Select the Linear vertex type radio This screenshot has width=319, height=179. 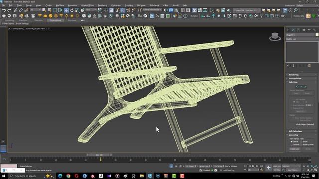pos(291,141)
